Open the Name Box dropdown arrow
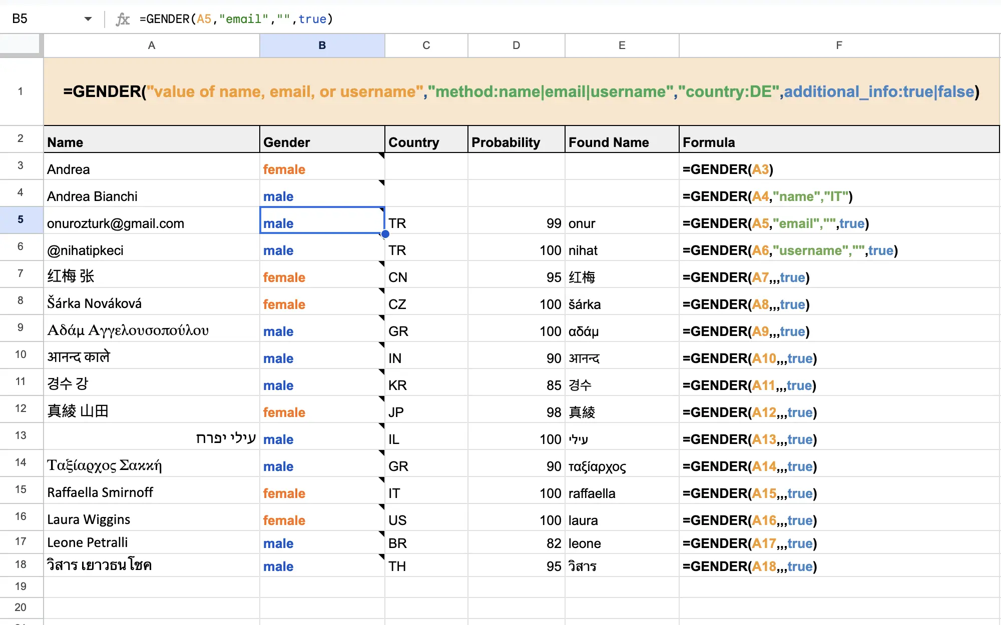The width and height of the screenshot is (1001, 625). (x=88, y=19)
